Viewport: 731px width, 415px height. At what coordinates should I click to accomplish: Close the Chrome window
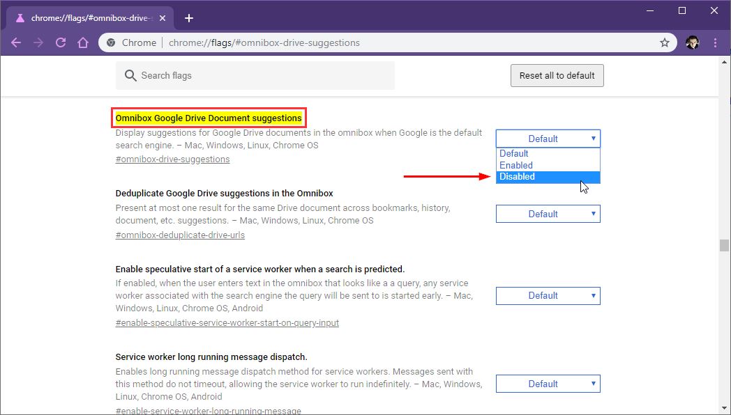coord(714,10)
